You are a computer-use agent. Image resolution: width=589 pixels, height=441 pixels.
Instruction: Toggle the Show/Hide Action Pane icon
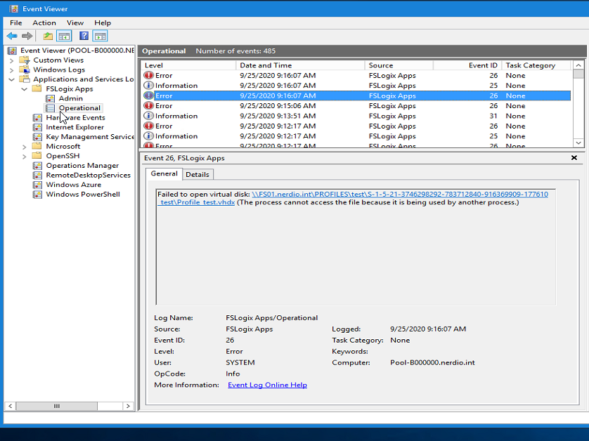coord(101,36)
